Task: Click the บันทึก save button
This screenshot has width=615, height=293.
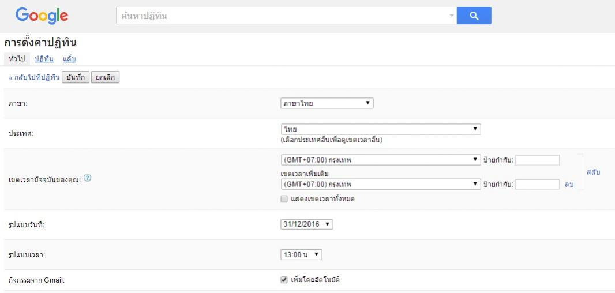Action: [x=76, y=78]
